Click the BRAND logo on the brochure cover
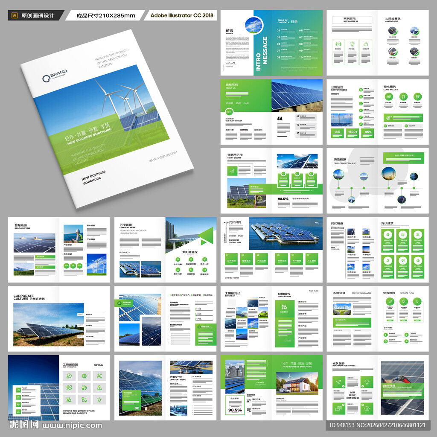The width and height of the screenshot is (437, 437). point(55,76)
